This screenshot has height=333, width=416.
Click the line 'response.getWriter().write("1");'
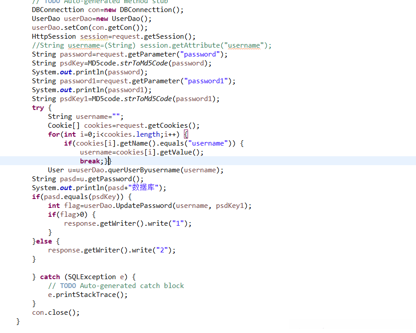(x=128, y=223)
